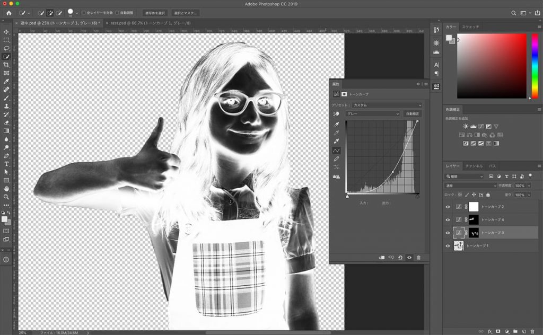Screen dimensions: 543x335
Task: Click the reset adjustment icon in Properties
Action: (400, 258)
